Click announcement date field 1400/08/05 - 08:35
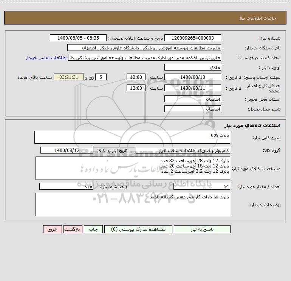This screenshot has height=281, width=291. point(78,38)
